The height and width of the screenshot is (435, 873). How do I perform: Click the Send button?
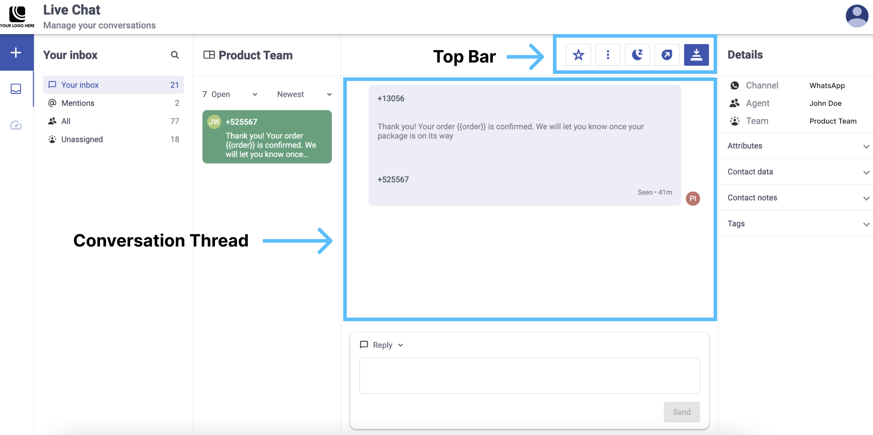[681, 412]
